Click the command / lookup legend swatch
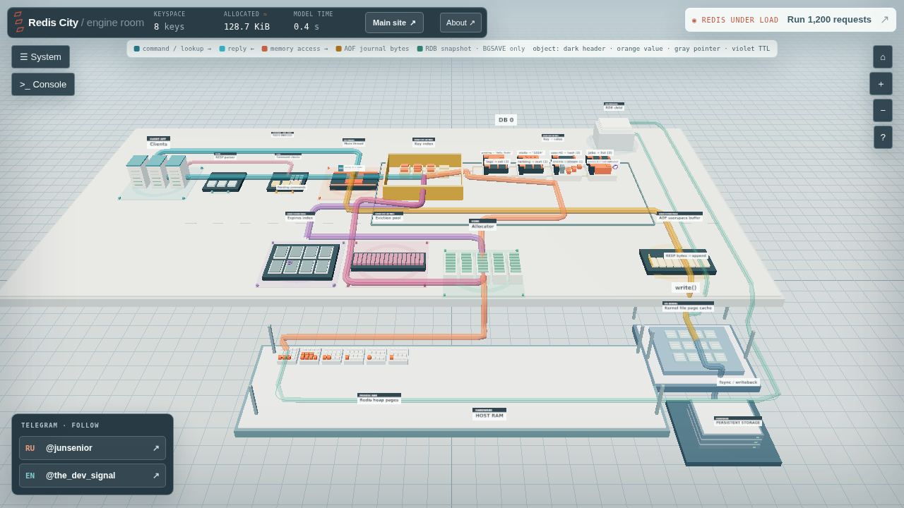This screenshot has height=508, width=904. [137, 49]
